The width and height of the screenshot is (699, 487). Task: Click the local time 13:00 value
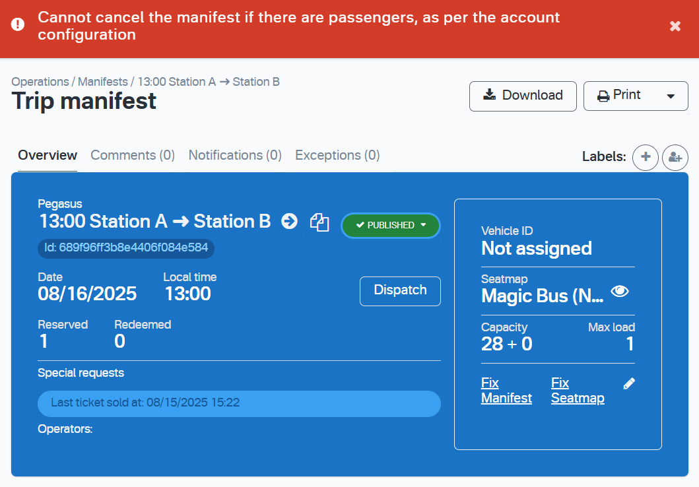[187, 294]
